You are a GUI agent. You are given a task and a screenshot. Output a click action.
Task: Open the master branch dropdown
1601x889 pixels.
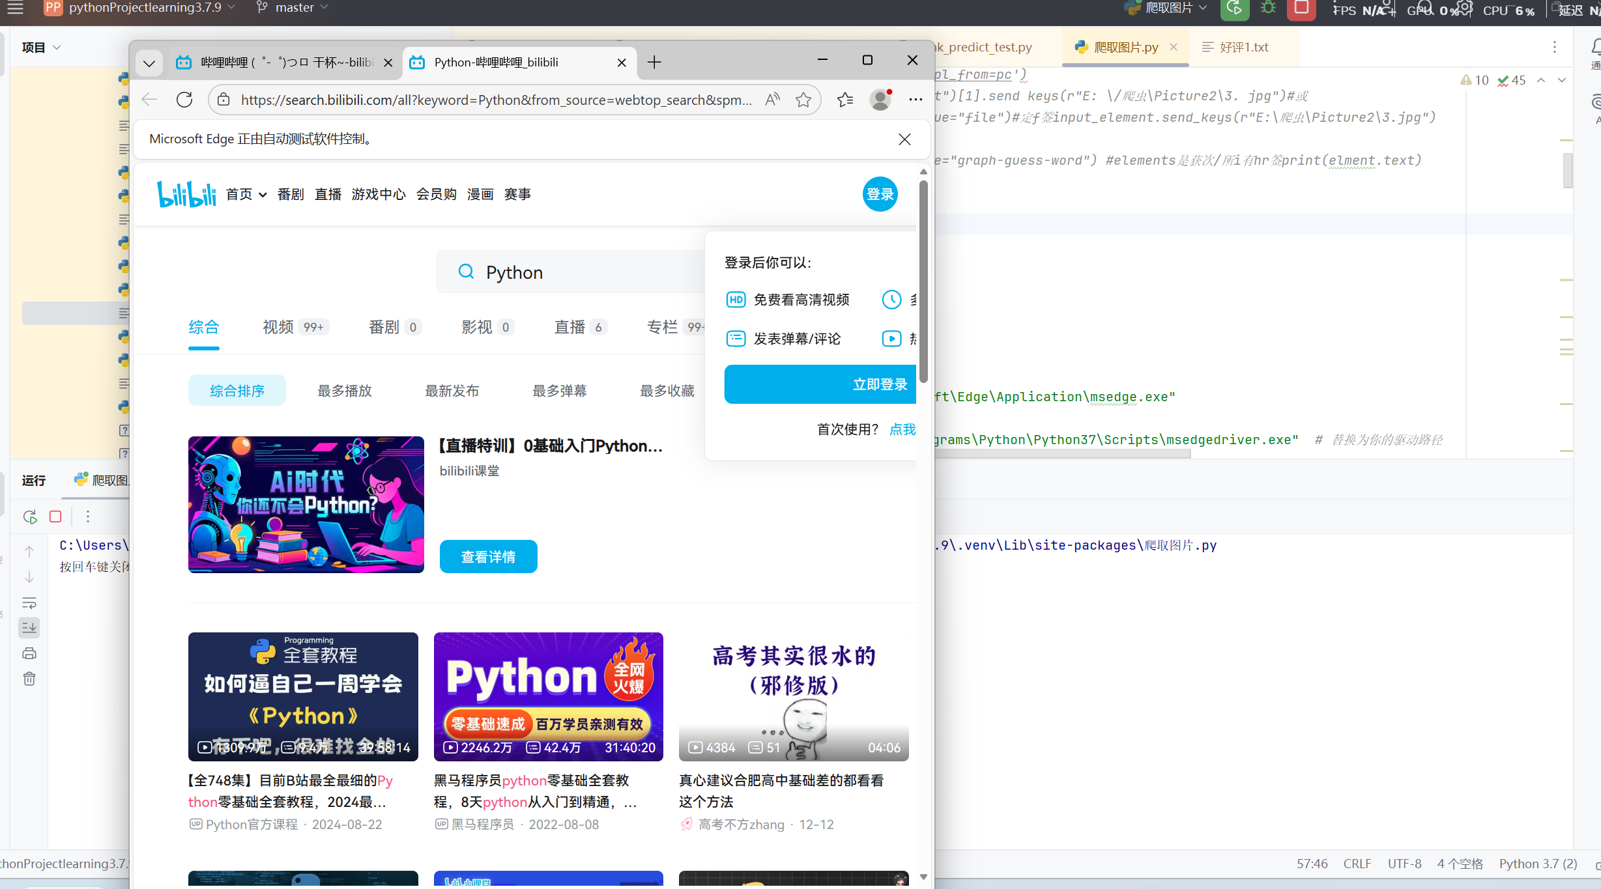293,8
